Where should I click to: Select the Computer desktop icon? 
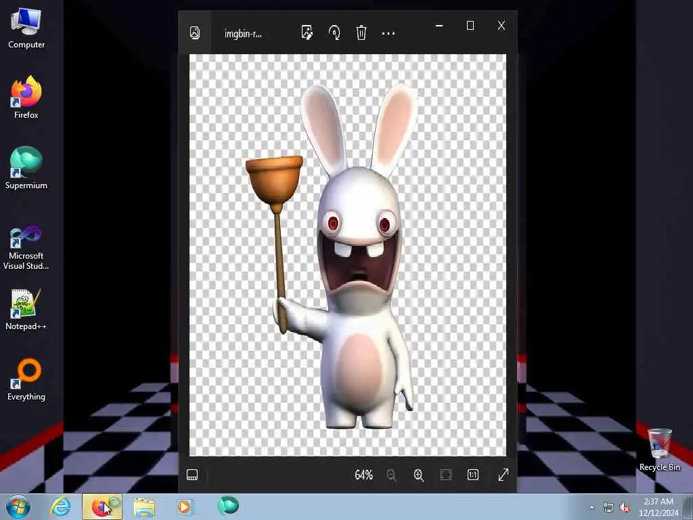(x=26, y=28)
